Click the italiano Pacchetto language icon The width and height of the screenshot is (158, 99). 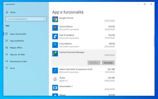55,71
